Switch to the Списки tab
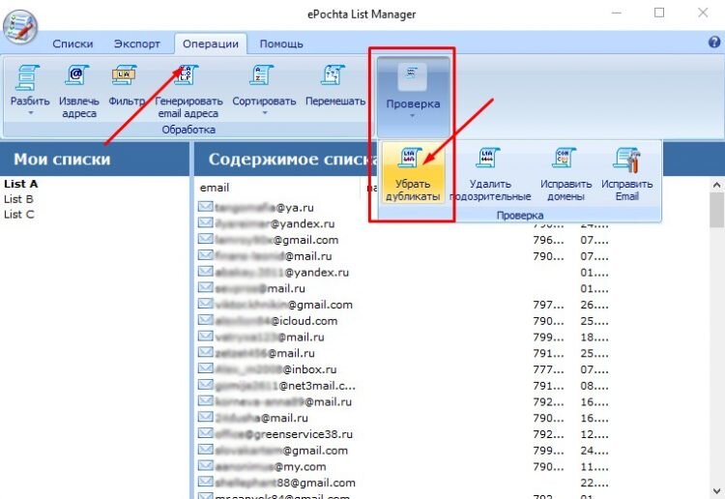The image size is (725, 499). (x=72, y=44)
